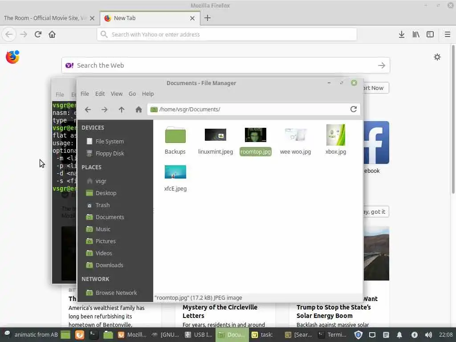Open Edit menu in File Manager

(100, 94)
